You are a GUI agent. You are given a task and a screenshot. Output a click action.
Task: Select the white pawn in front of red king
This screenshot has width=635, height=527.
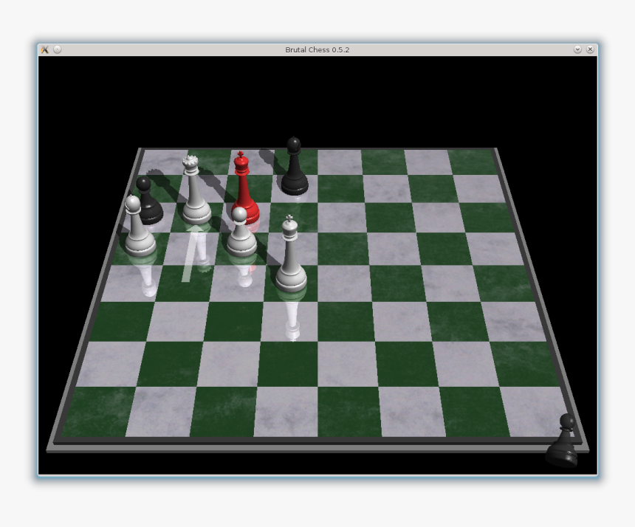click(241, 235)
